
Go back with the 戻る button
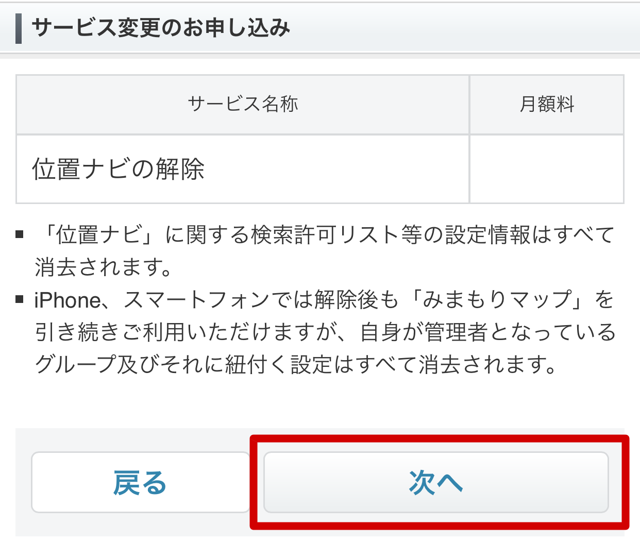click(140, 482)
